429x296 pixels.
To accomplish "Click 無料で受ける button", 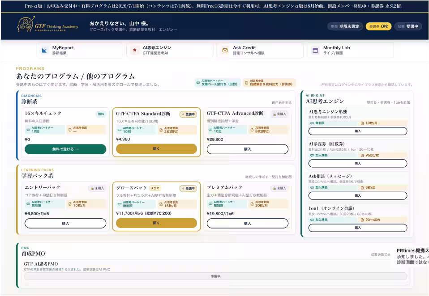I will [x=65, y=149].
